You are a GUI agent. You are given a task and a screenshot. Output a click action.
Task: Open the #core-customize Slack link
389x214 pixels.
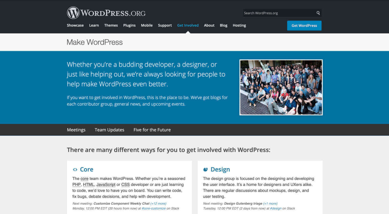[x=154, y=209]
